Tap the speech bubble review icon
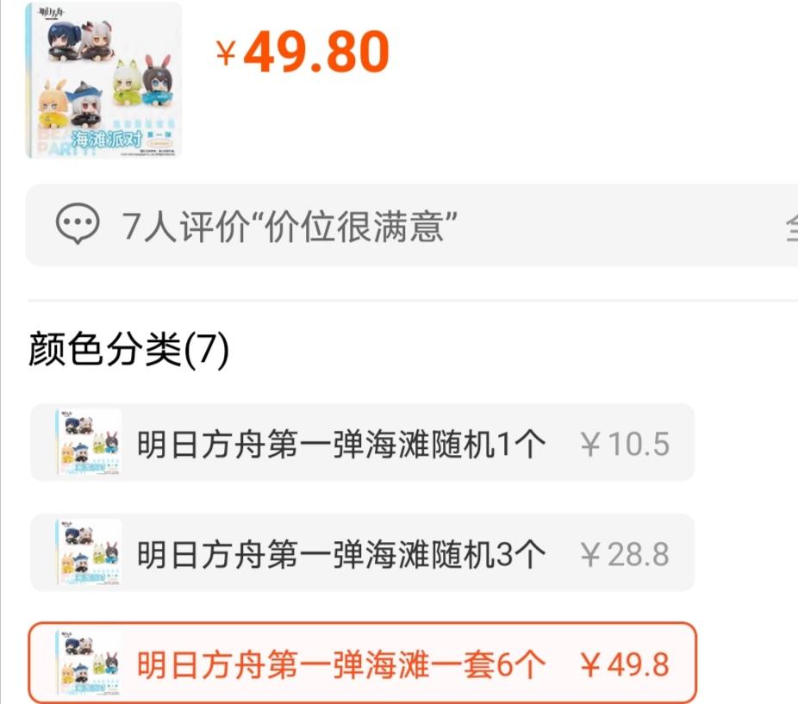Viewport: 798px width, 704px height. (78, 223)
